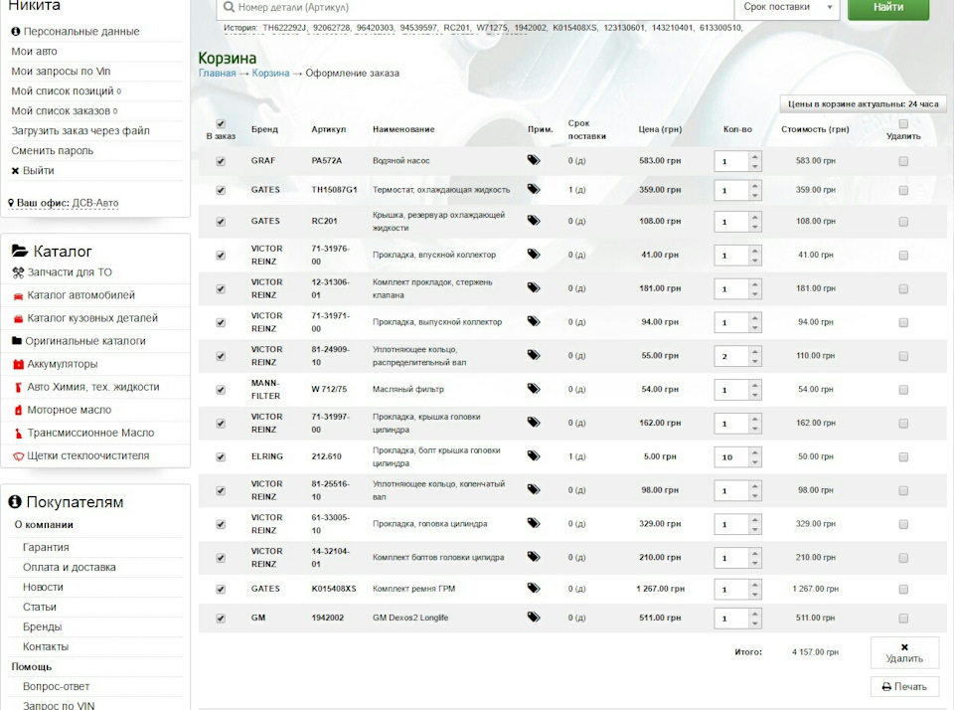
Task: Decrease the quantity for the 81-24909-10 seal ring
Action: [754, 361]
